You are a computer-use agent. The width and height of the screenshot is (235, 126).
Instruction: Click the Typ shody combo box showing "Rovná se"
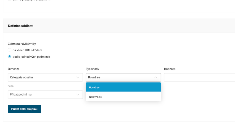pyautogui.click(x=120, y=77)
